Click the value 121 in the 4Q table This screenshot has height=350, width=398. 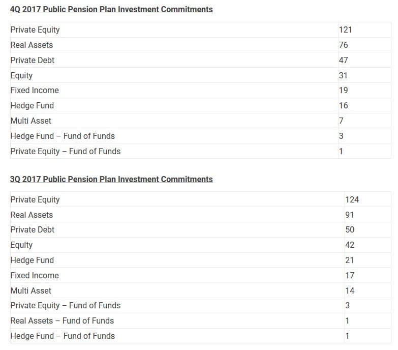click(345, 30)
